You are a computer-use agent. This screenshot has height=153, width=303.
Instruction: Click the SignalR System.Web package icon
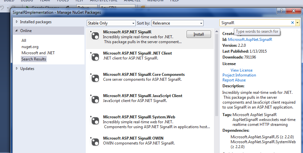pyautogui.click(x=95, y=121)
